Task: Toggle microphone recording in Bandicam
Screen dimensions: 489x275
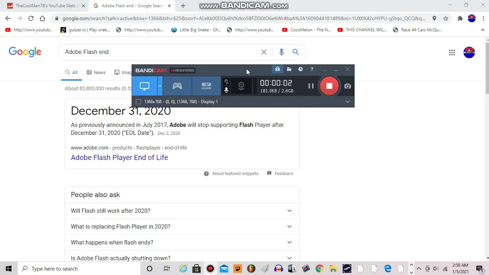Action: pyautogui.click(x=226, y=90)
